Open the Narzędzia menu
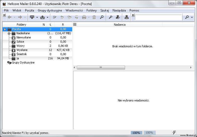 [119, 10]
